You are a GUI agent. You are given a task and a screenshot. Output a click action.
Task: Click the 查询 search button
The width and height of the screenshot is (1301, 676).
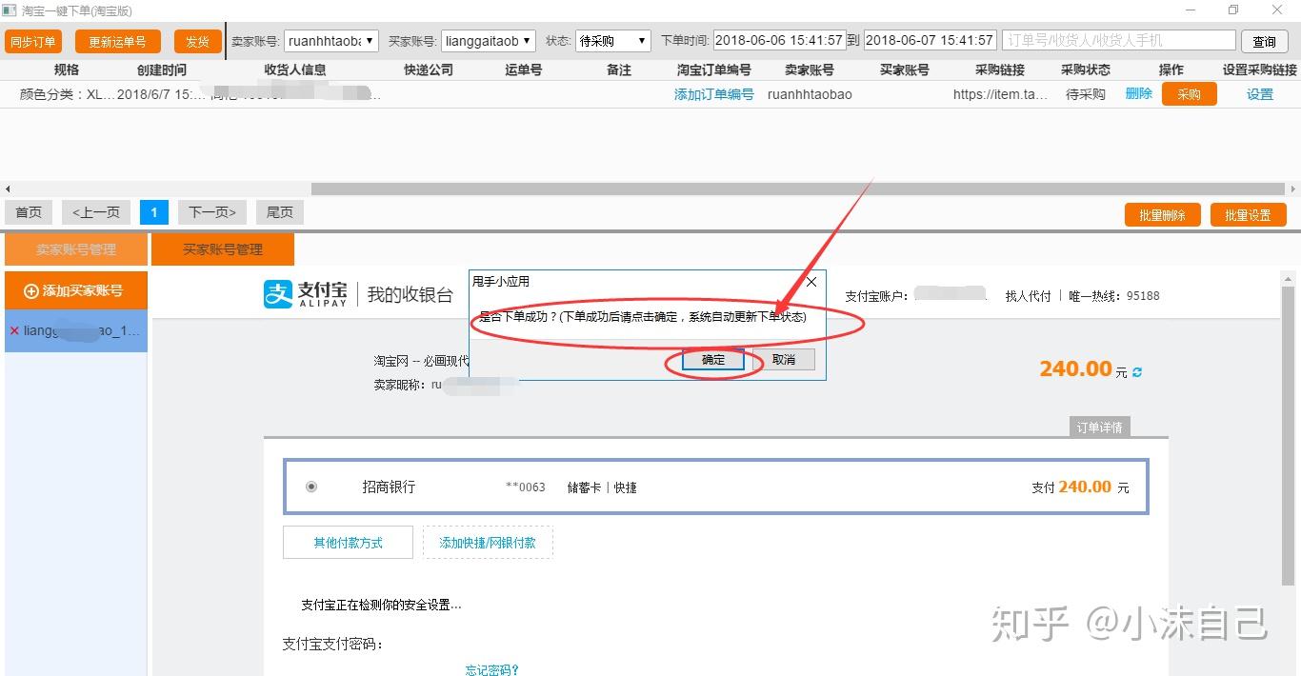1265,41
